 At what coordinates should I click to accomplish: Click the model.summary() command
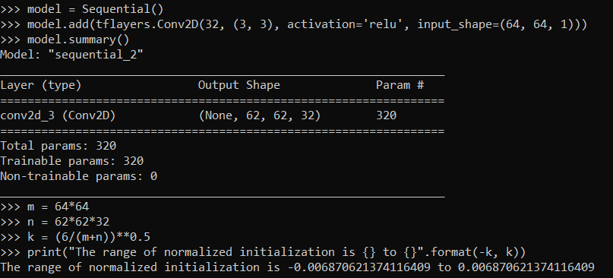pyautogui.click(x=65, y=39)
